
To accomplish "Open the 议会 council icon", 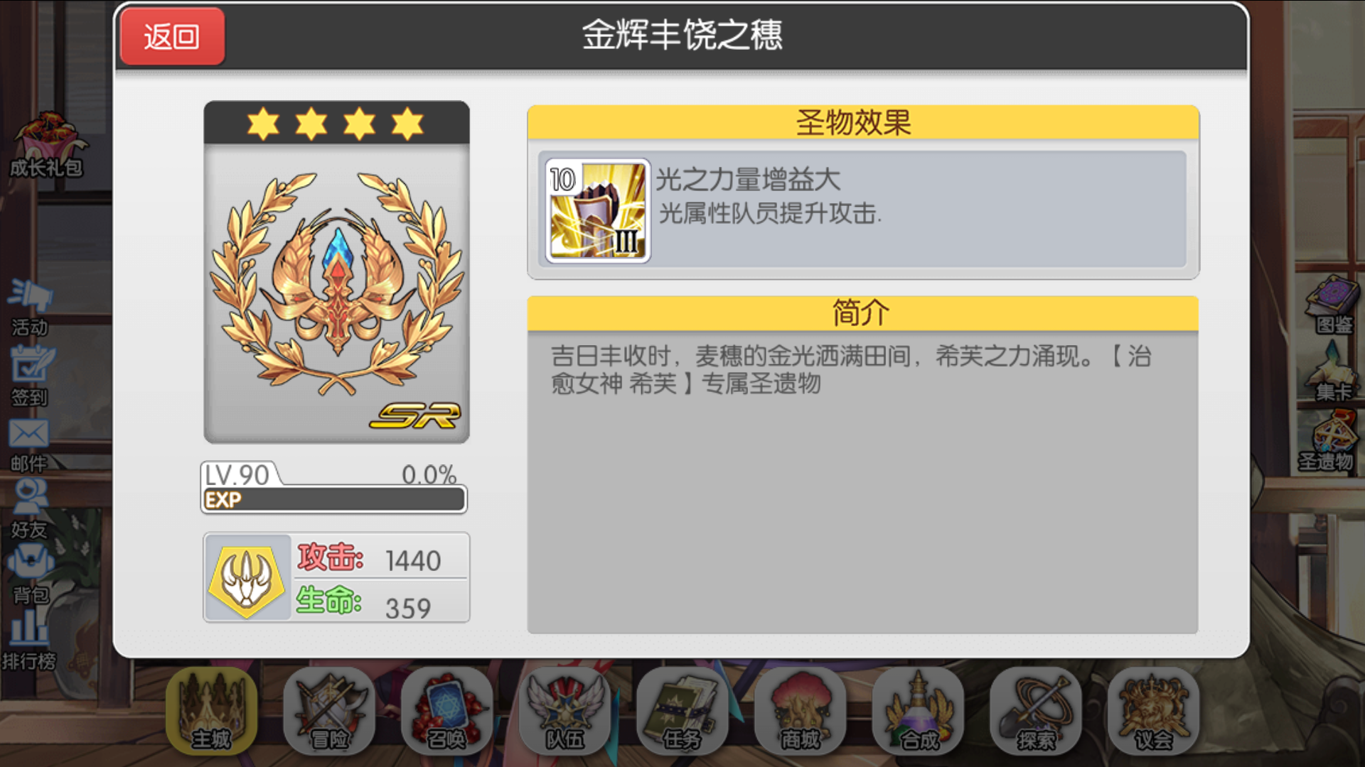I will click(x=1154, y=711).
